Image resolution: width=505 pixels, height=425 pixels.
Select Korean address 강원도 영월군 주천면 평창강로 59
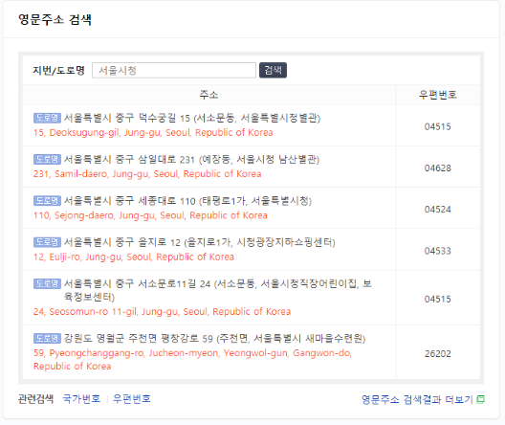214,338
